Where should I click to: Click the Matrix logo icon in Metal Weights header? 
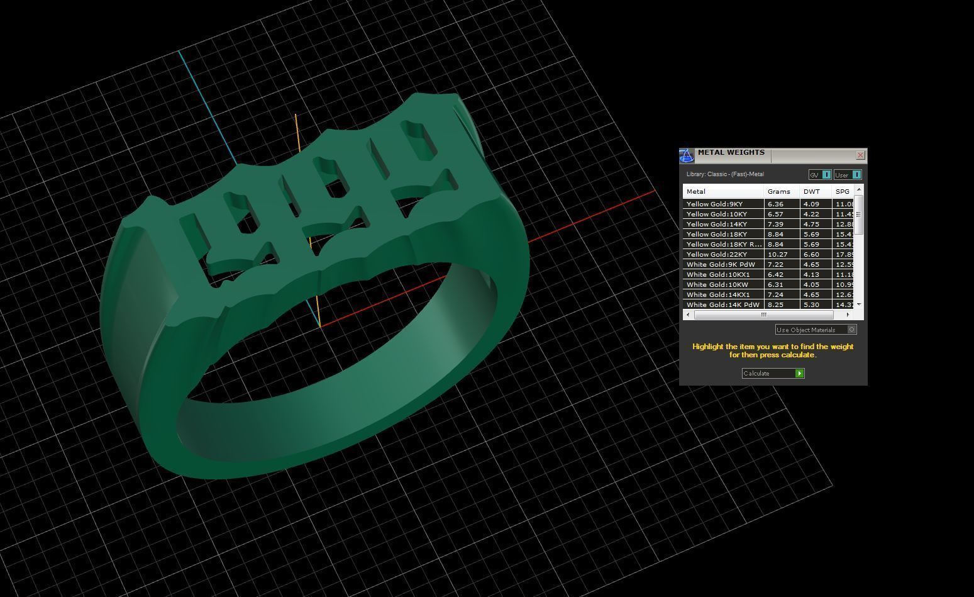click(687, 155)
